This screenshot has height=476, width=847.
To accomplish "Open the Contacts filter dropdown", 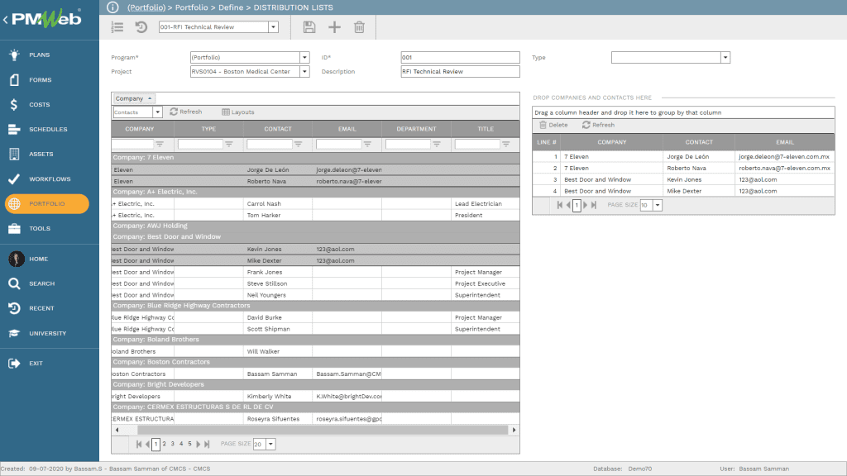I will click(x=157, y=112).
